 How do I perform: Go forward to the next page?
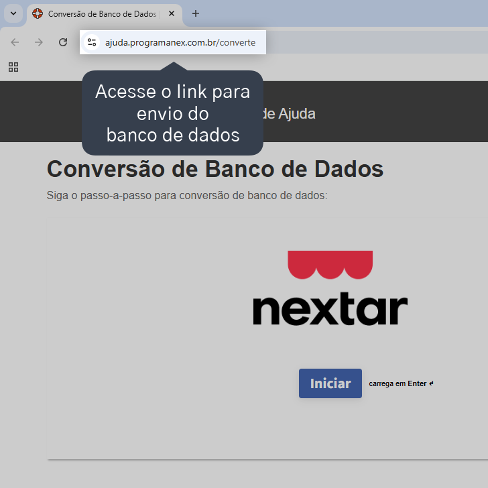point(39,42)
